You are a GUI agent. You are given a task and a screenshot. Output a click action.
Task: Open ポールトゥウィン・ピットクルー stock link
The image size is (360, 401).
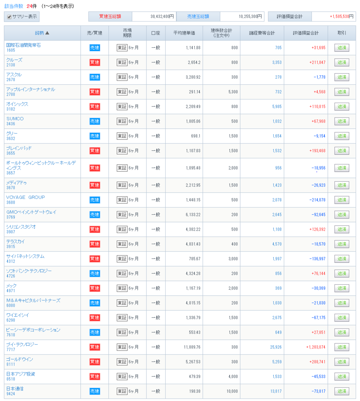click(x=41, y=166)
